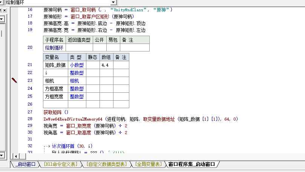
Task: Click the array cell showing 4,4
Action: pos(105,65)
